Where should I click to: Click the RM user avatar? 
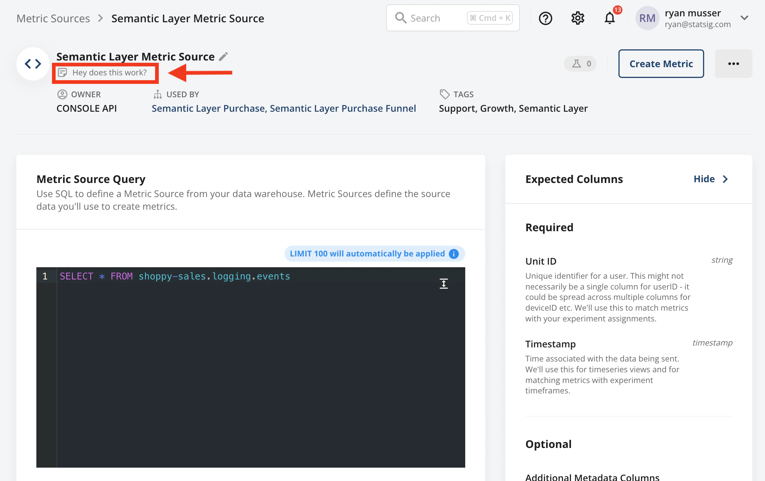point(647,18)
